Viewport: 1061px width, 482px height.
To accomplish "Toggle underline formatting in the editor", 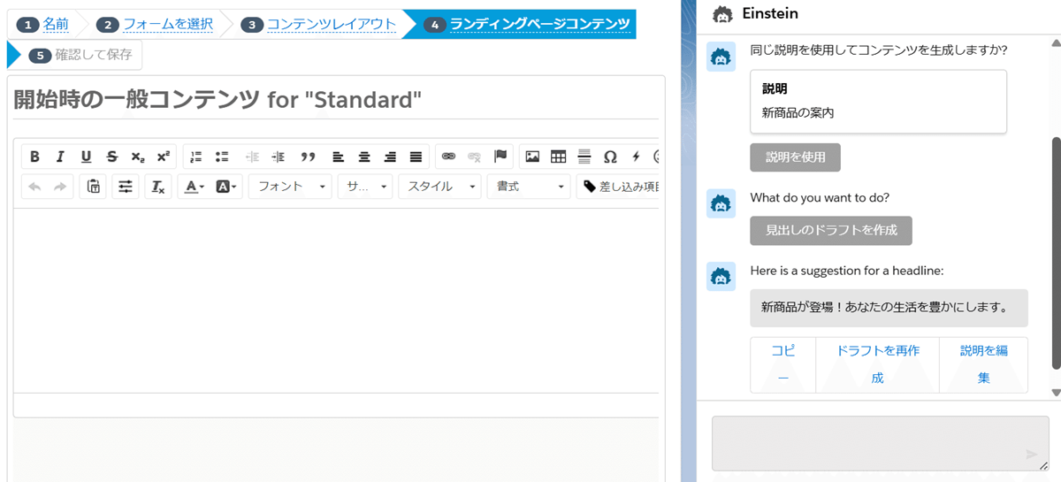I will coord(86,157).
